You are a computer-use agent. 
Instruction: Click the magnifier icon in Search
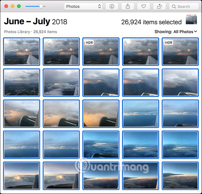click(174, 6)
